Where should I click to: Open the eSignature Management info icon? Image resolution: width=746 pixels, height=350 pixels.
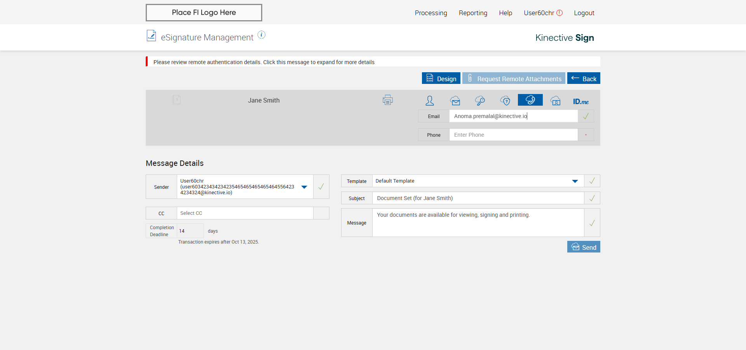pyautogui.click(x=261, y=35)
